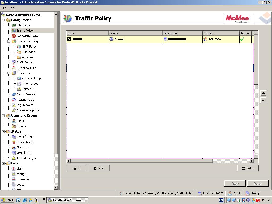272x204 pixels.
Task: Click the TCP 8080 service icon
Action: tap(205, 39)
